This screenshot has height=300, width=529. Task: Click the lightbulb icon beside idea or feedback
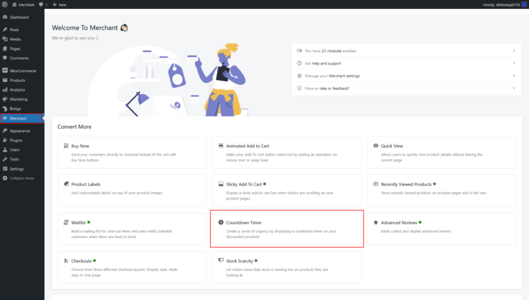pyautogui.click(x=299, y=88)
